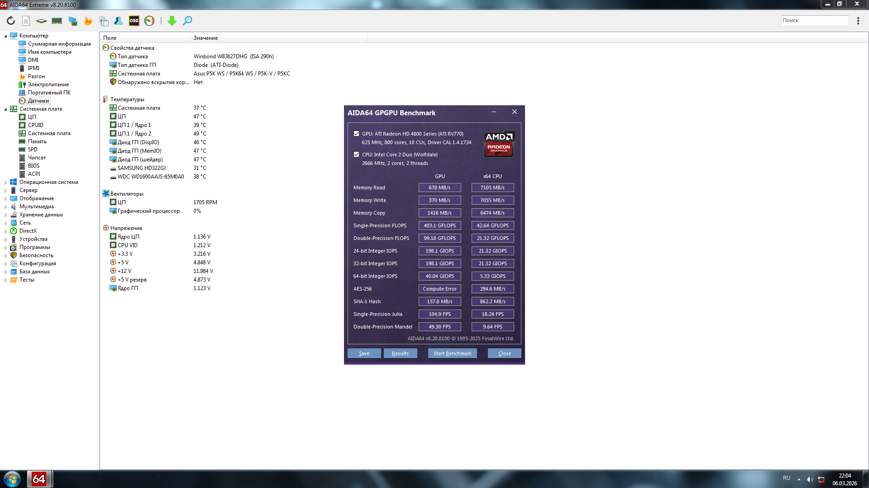Click the Refresh toolbar icon
The width and height of the screenshot is (869, 488).
pos(11,21)
